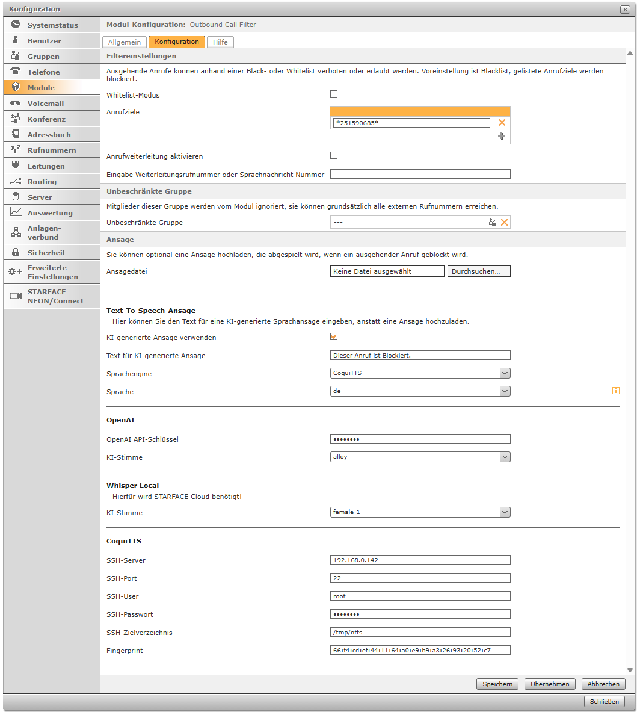Open group picker for Unbeschränkte Gruppe

(x=492, y=223)
